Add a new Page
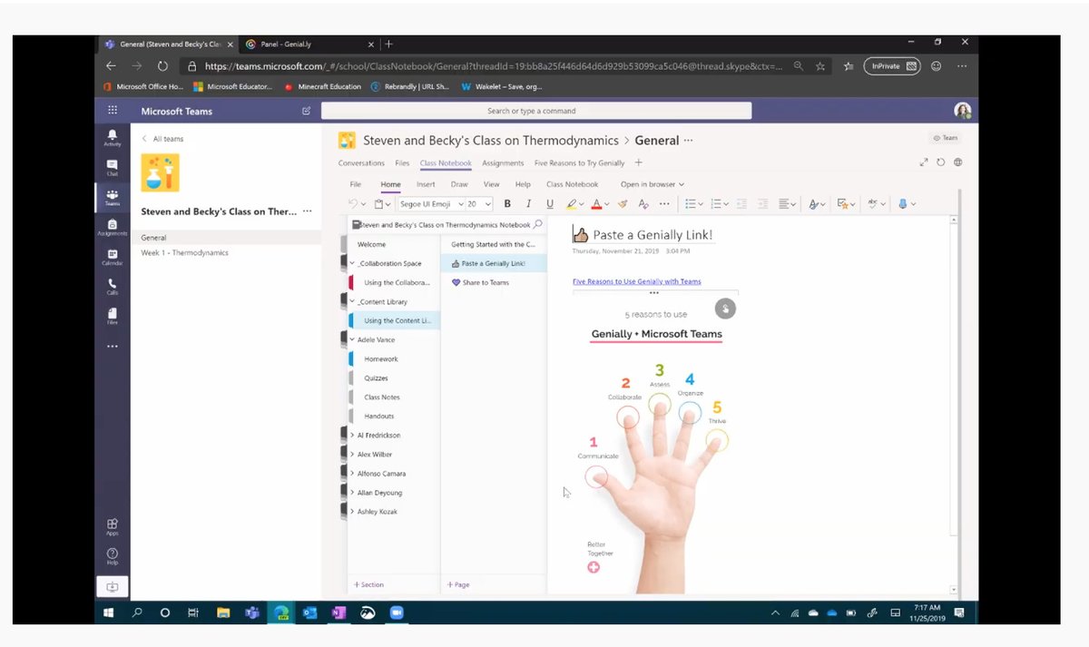The height and width of the screenshot is (647, 1089). pos(457,584)
